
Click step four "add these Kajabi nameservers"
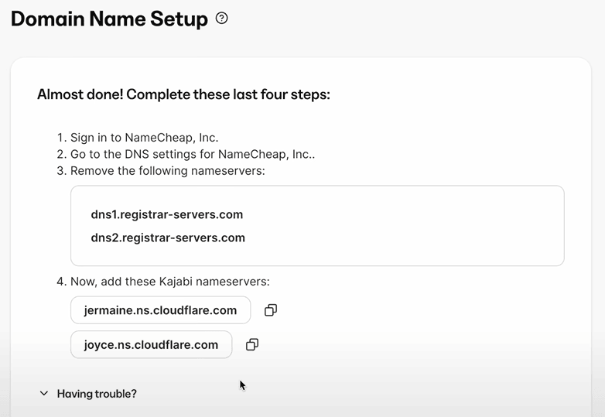169,282
